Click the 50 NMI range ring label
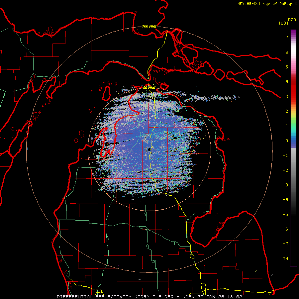The width and height of the screenshot is (299, 299). point(149,88)
